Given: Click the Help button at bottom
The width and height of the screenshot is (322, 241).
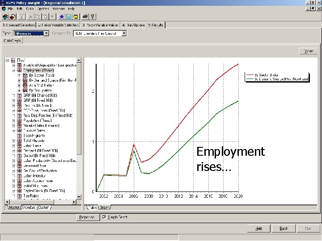Looking at the screenshot, I should click(x=258, y=229).
